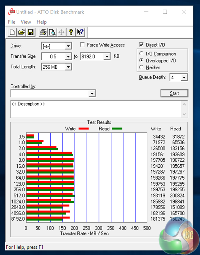Uncheck the Direct I/O checkbox
200x255 pixels.
[141, 45]
